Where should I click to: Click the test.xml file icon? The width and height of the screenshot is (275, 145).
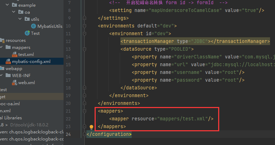tap(14, 55)
